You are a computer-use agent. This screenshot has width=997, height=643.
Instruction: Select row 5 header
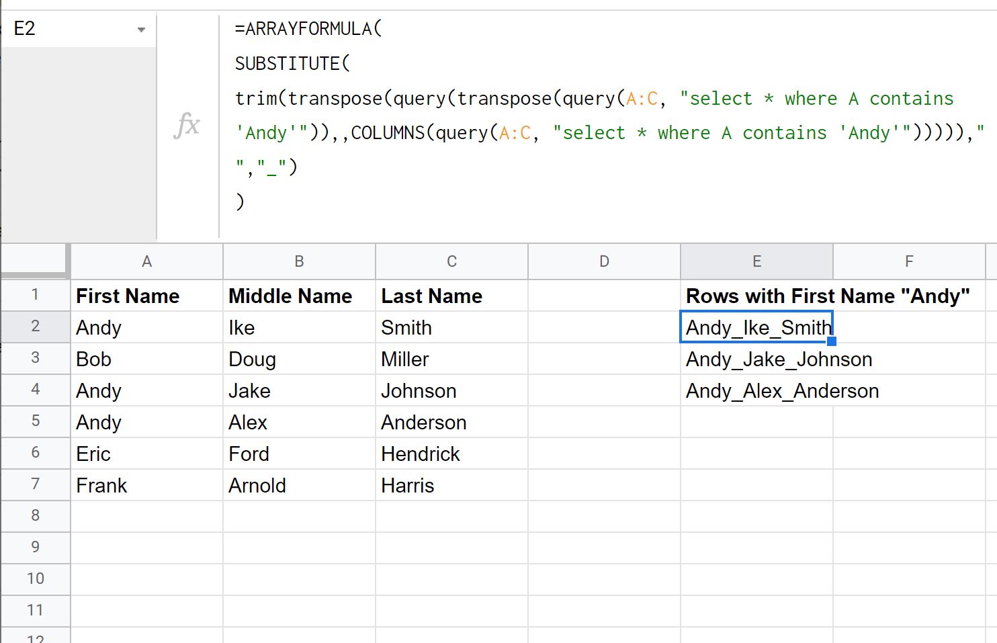point(35,421)
